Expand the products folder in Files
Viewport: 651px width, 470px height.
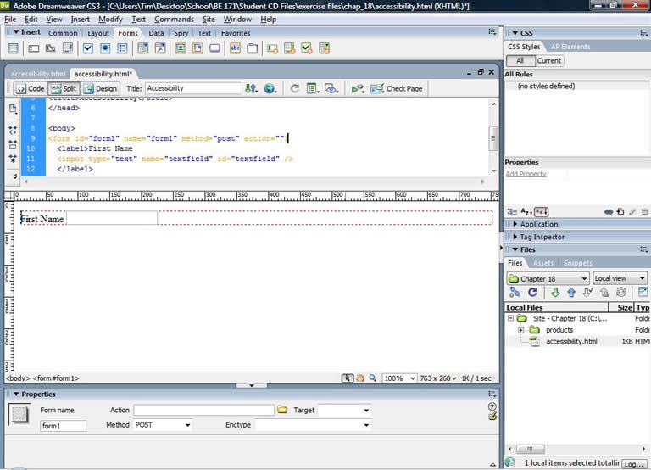[x=521, y=330]
